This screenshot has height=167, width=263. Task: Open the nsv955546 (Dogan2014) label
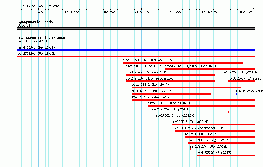point(190,122)
